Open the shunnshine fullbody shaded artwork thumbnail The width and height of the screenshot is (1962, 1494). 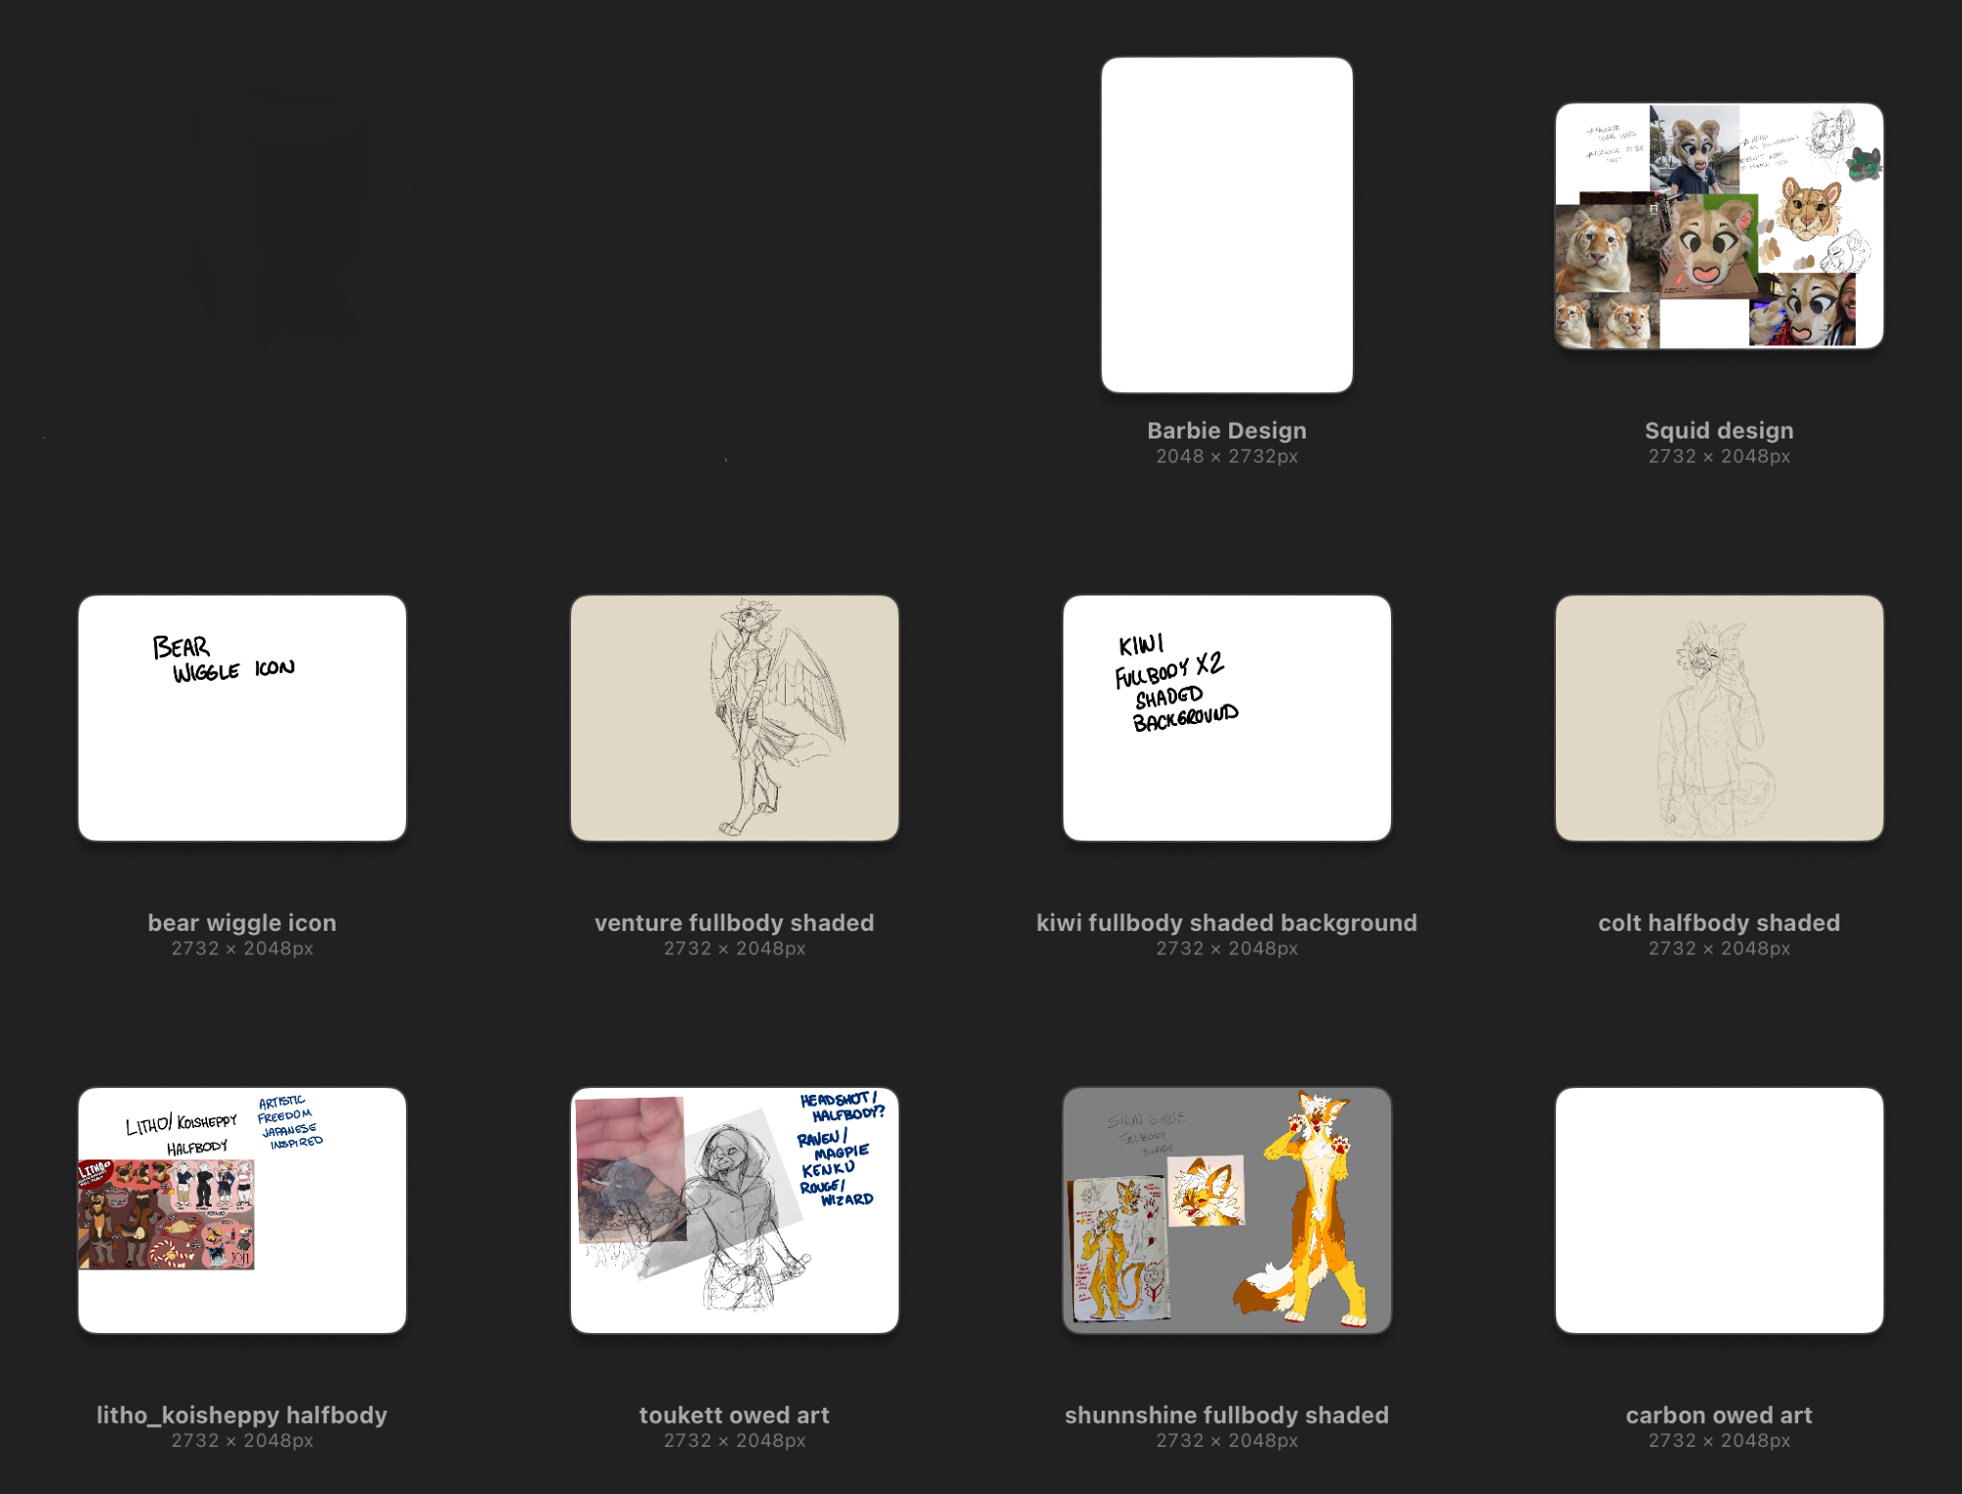(x=1226, y=1210)
